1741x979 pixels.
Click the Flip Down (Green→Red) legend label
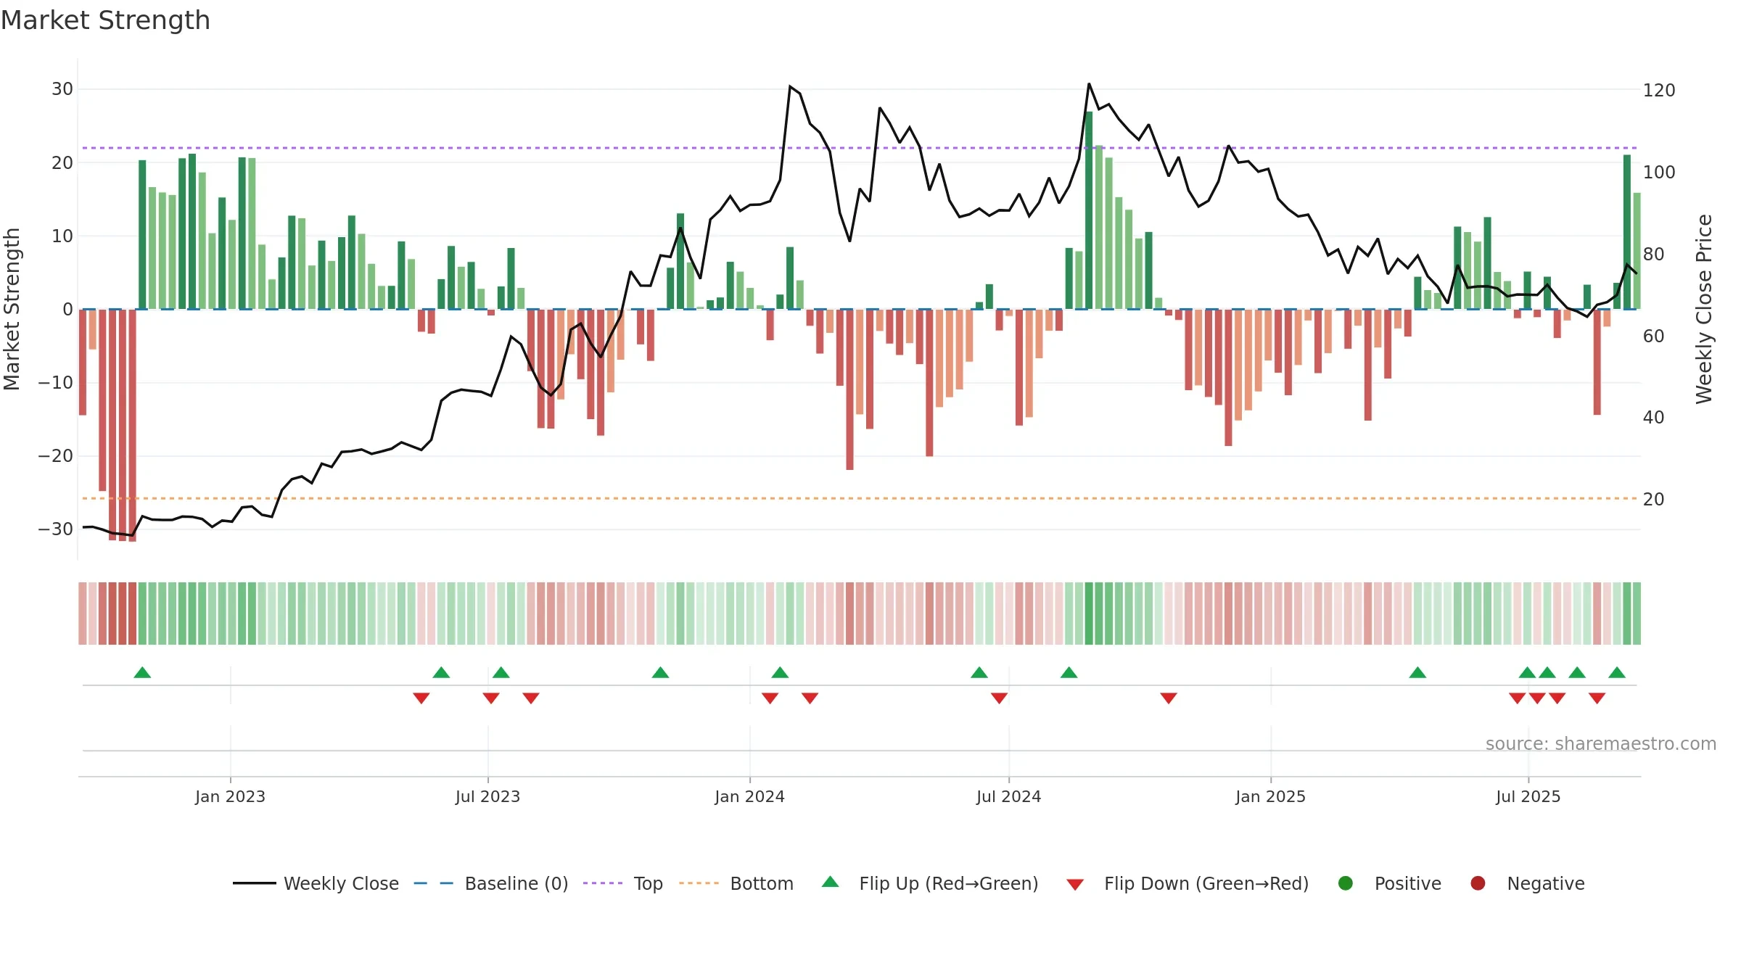tap(1206, 883)
